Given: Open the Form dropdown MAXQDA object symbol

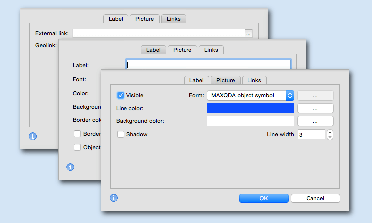Looking at the screenshot, I should pyautogui.click(x=250, y=95).
